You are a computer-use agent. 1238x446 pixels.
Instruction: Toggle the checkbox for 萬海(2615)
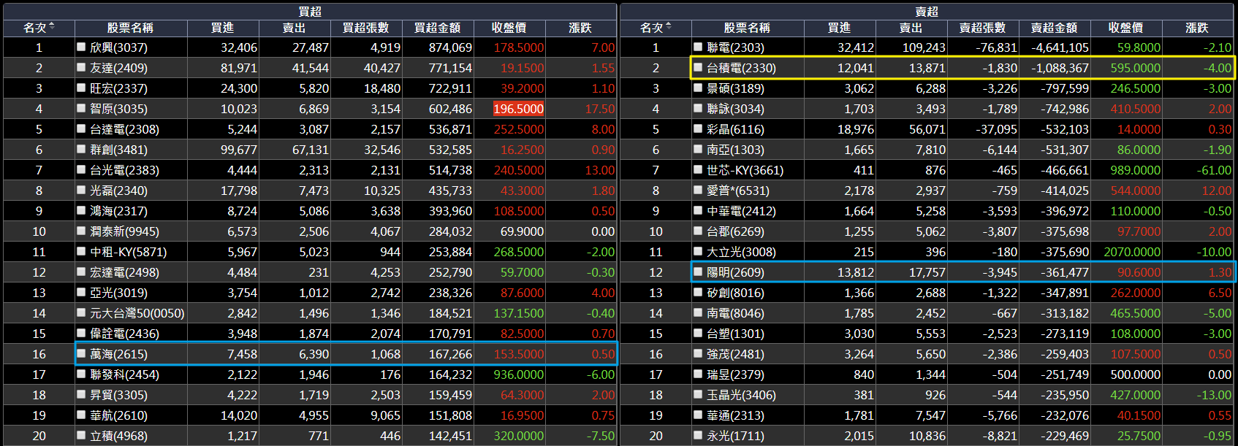(81, 353)
